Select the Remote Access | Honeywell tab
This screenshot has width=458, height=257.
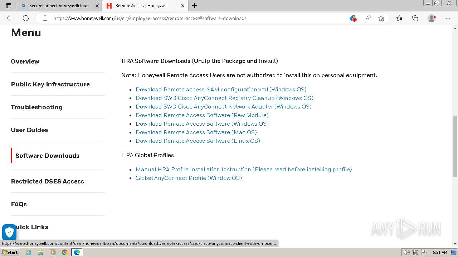(145, 6)
